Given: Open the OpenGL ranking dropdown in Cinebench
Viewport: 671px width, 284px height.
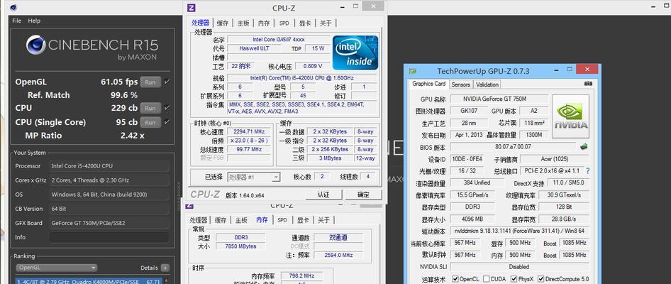Looking at the screenshot, I should click(x=57, y=268).
